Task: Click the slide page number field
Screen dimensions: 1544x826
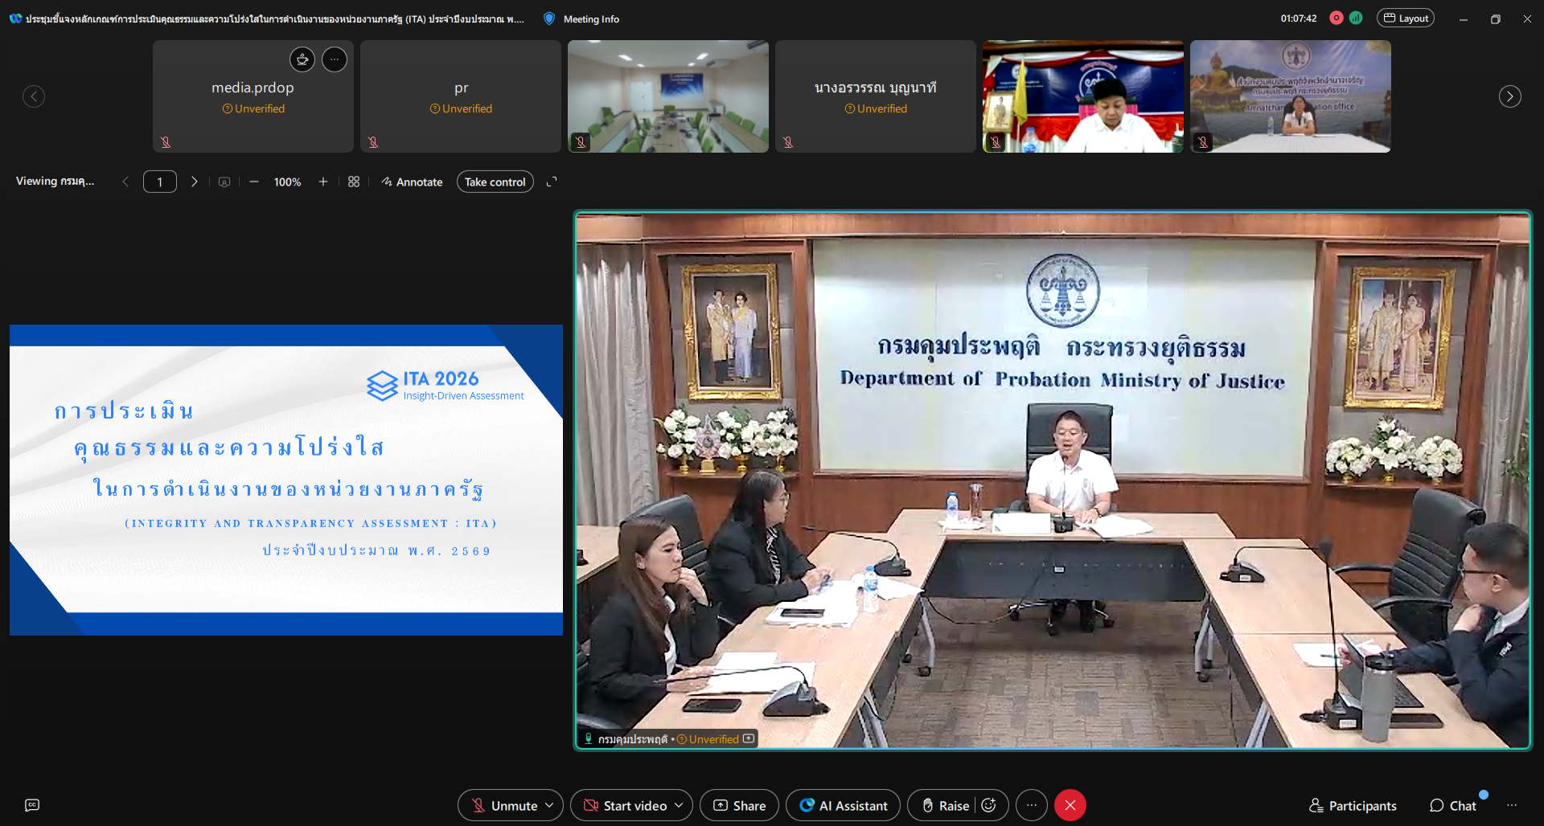Action: [160, 182]
